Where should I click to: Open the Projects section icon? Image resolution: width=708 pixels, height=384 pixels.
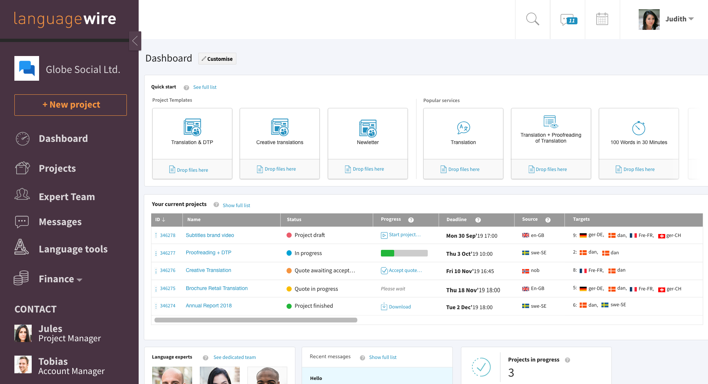pyautogui.click(x=22, y=168)
